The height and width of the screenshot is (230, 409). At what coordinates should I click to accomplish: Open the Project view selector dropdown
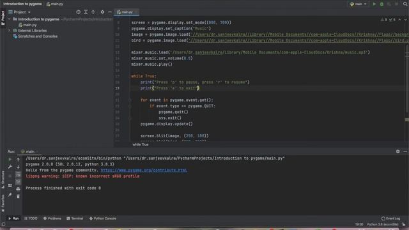pos(20,12)
